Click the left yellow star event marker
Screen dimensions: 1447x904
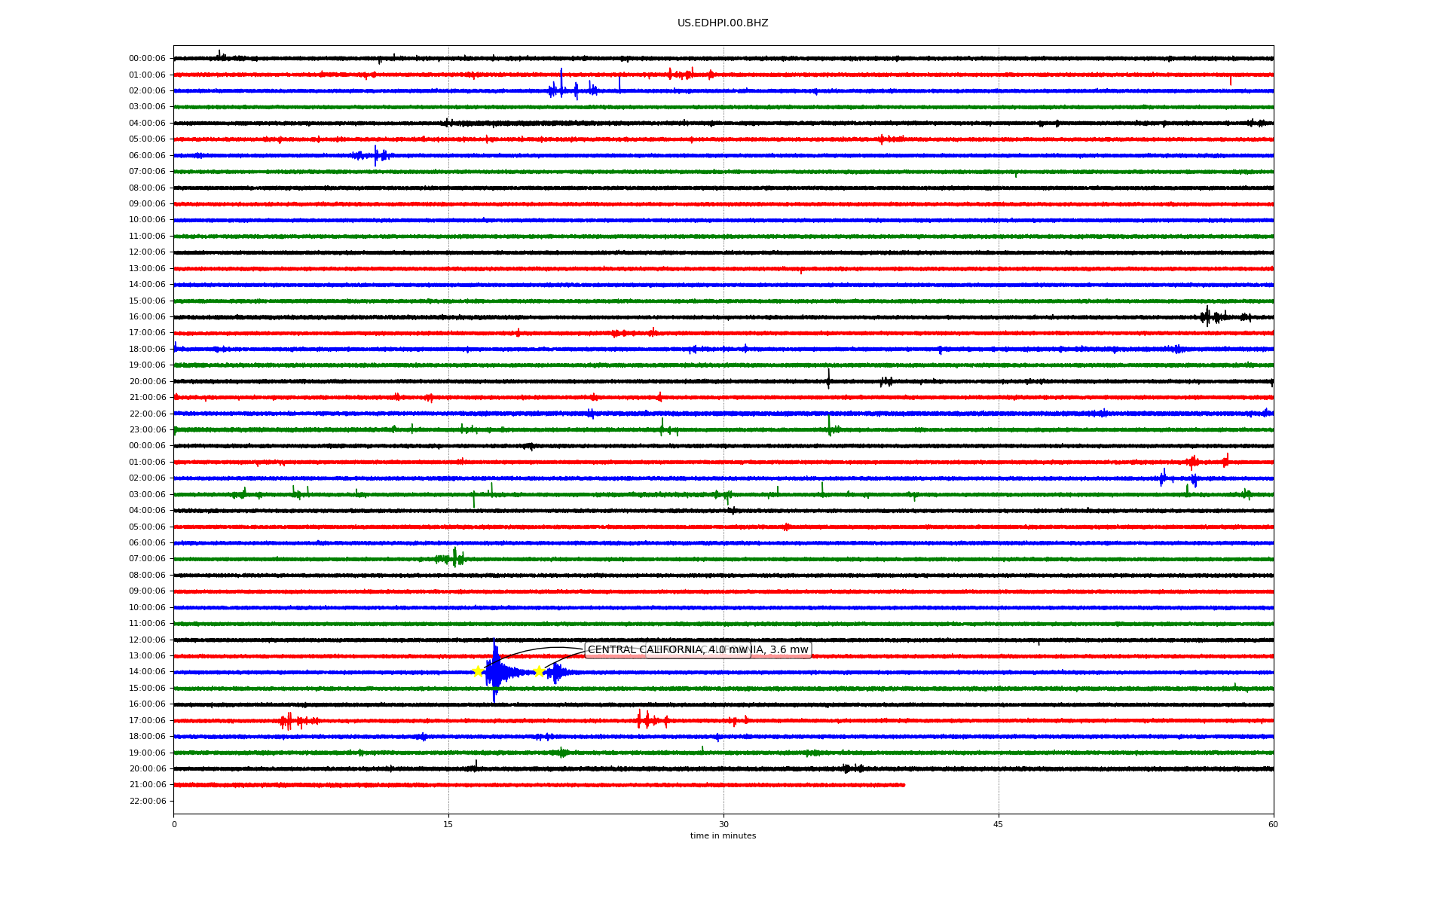478,671
